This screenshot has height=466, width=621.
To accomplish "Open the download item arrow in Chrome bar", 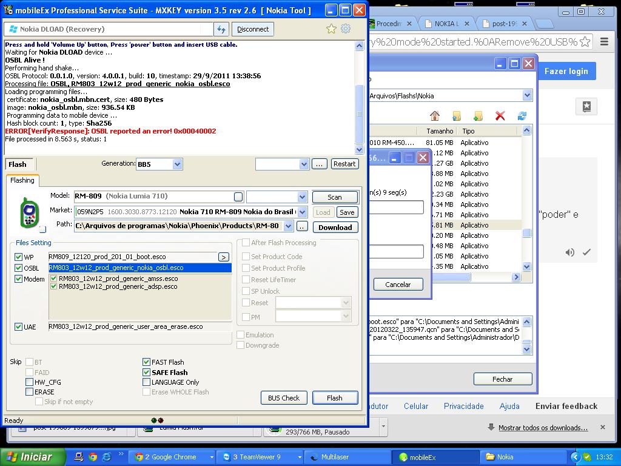I will (383, 427).
